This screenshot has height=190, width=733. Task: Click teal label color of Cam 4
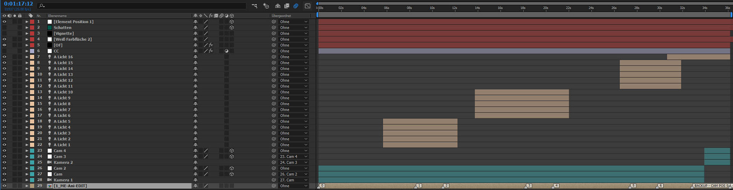pos(32,151)
